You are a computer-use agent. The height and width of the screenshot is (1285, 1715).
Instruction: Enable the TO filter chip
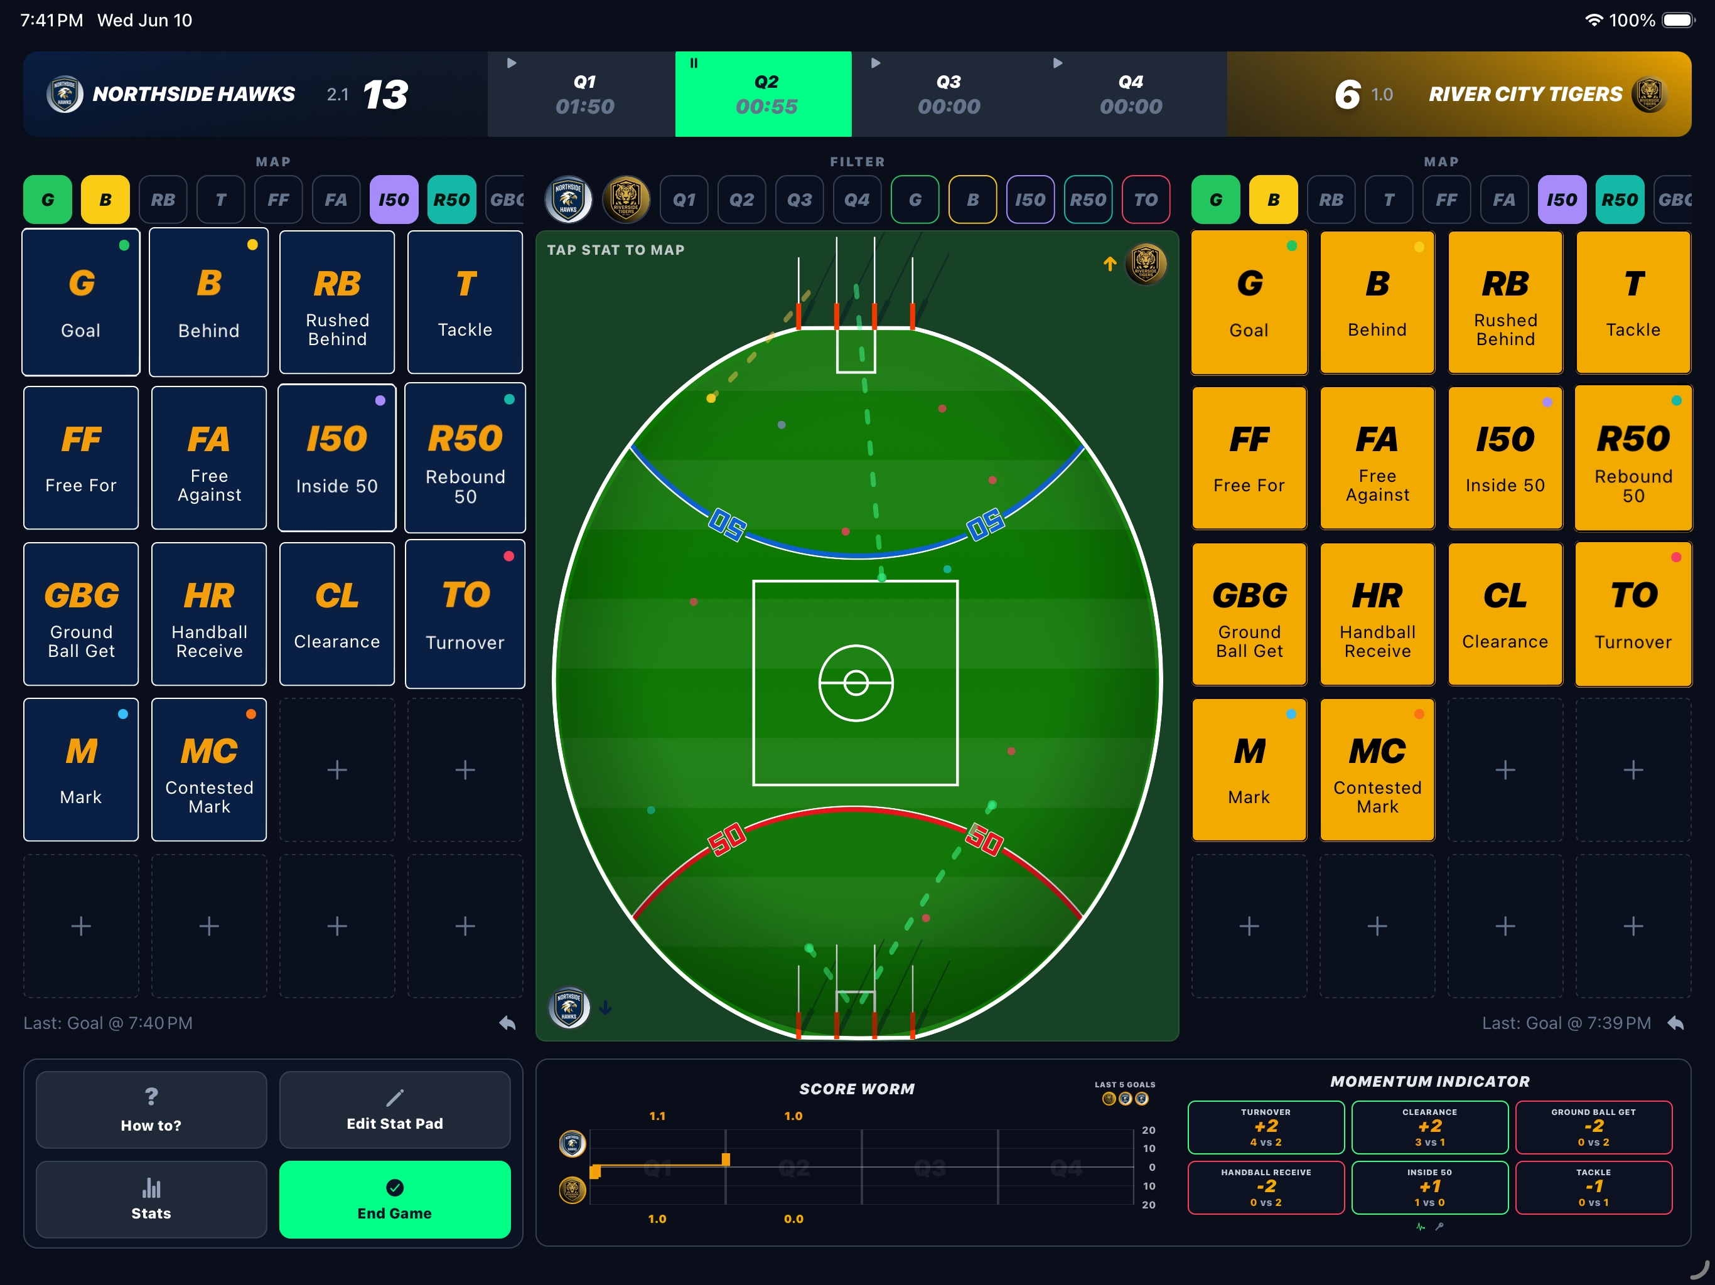click(1146, 200)
